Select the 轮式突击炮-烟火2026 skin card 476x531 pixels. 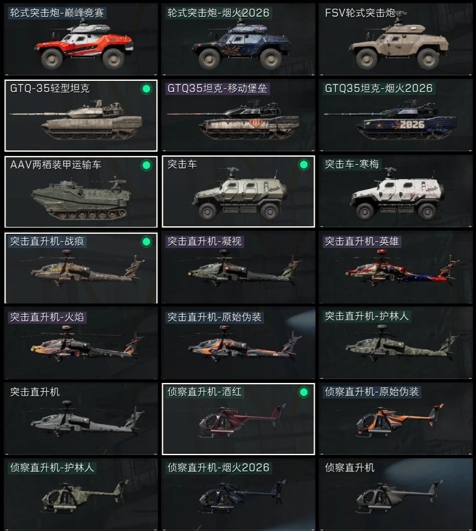238,39
